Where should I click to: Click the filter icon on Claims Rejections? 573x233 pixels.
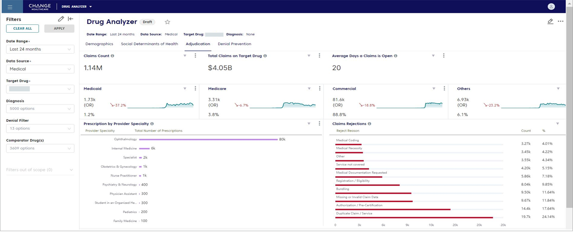[558, 124]
